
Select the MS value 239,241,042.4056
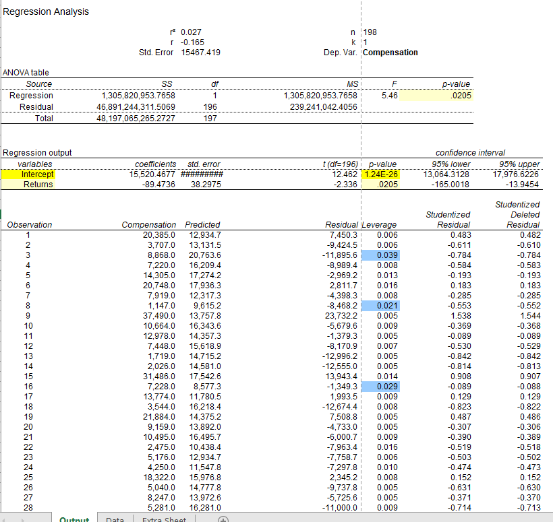click(324, 106)
